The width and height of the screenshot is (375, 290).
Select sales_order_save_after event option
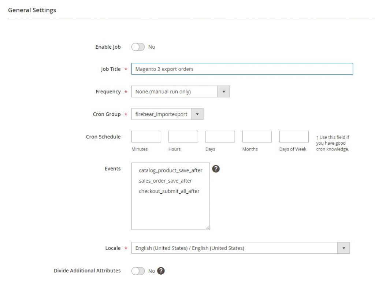pyautogui.click(x=165, y=181)
